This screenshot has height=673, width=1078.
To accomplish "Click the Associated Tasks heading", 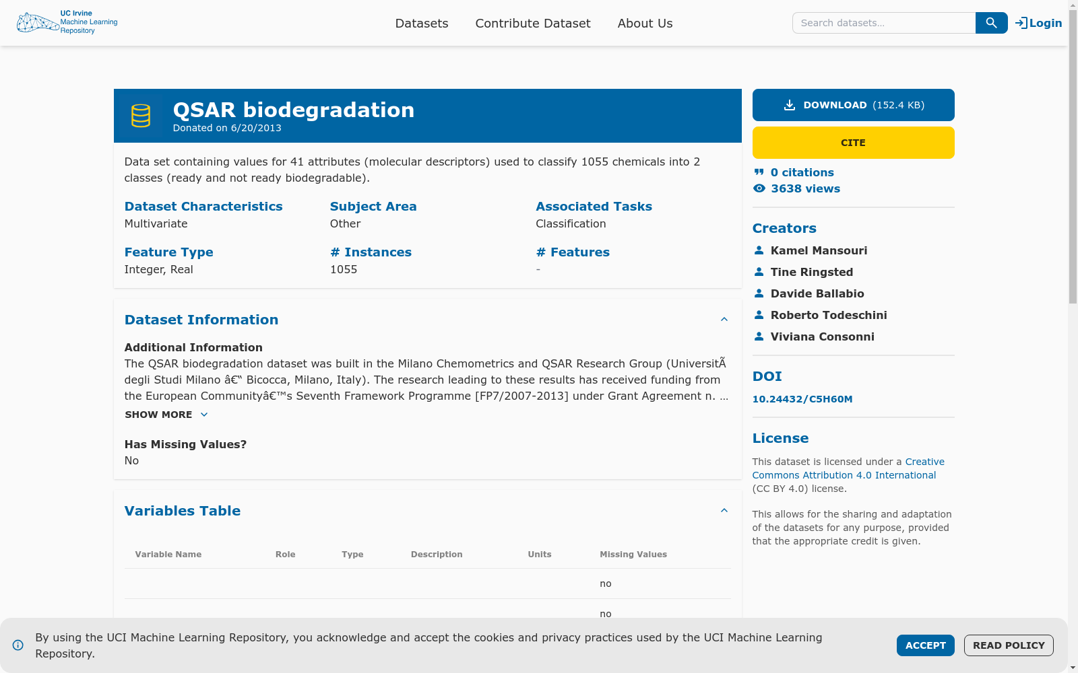I will (594, 207).
